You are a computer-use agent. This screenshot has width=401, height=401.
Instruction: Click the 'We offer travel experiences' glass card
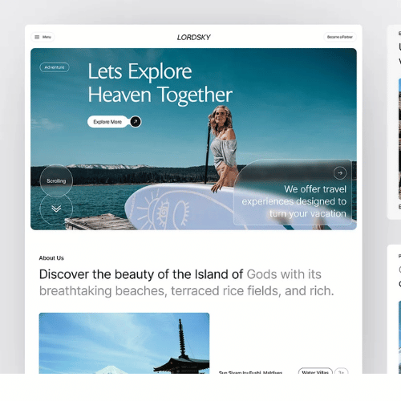pos(293,192)
